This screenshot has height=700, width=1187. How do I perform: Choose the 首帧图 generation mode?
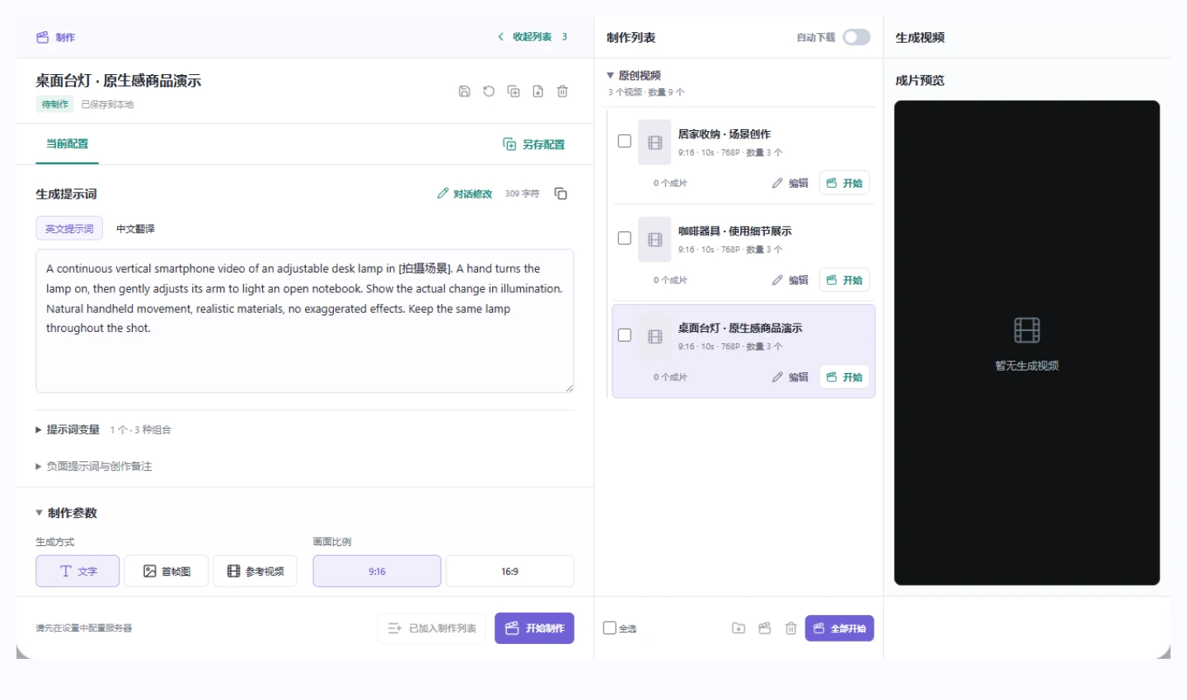point(167,571)
